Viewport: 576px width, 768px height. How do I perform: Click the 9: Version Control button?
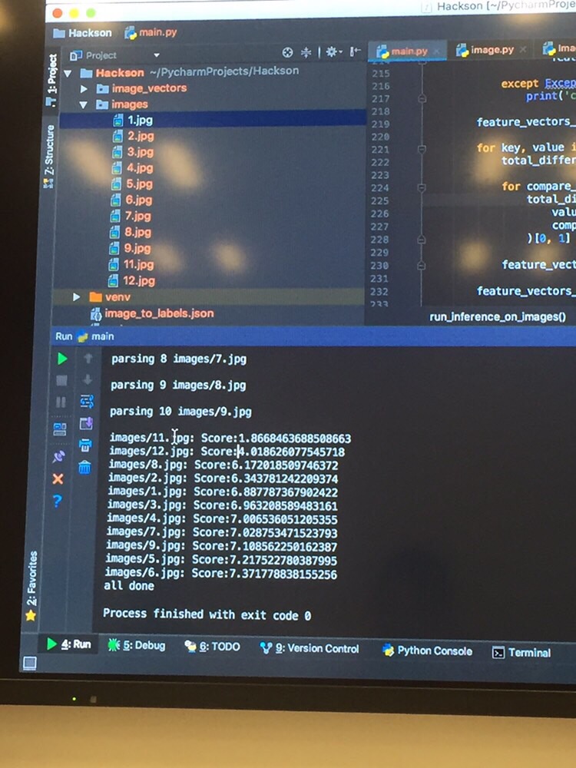(x=310, y=648)
